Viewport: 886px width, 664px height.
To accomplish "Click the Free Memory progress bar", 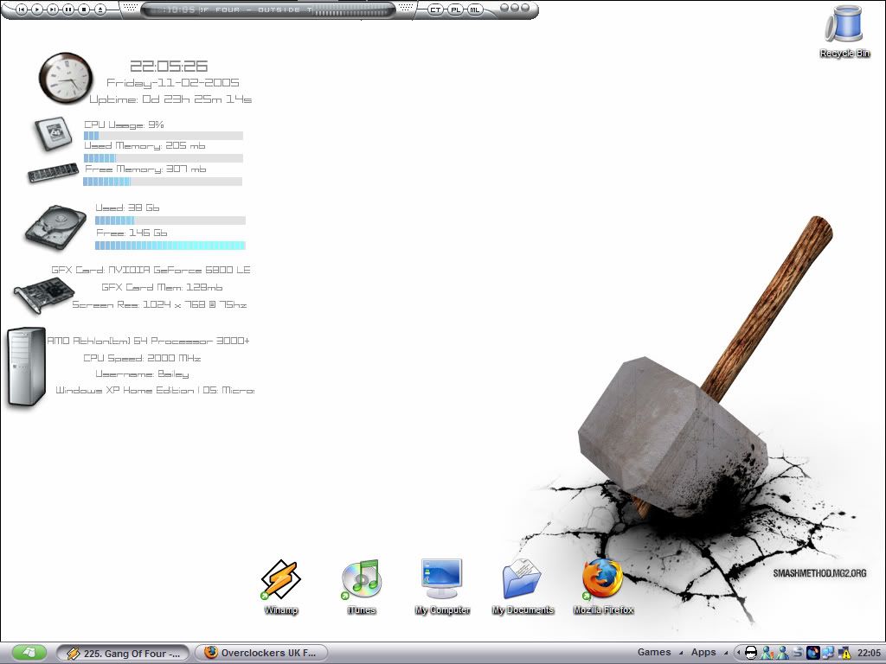I will pos(163,182).
